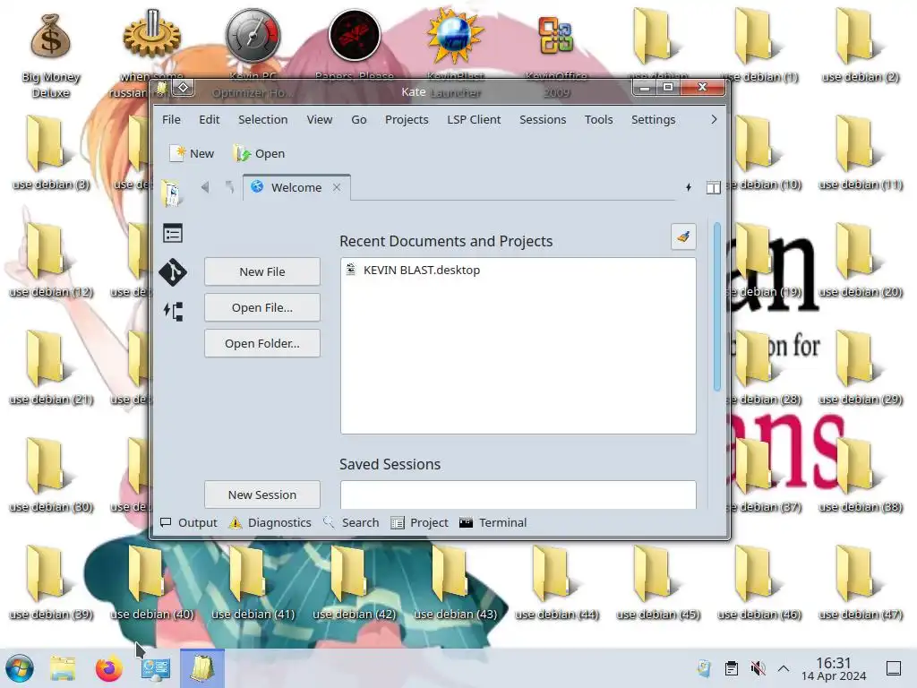Open the Tools menu
917x688 pixels.
point(598,119)
